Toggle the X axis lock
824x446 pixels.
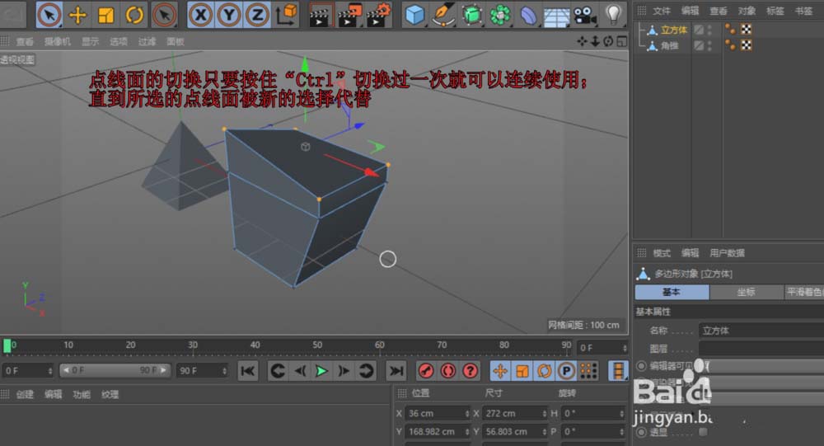pyautogui.click(x=201, y=15)
